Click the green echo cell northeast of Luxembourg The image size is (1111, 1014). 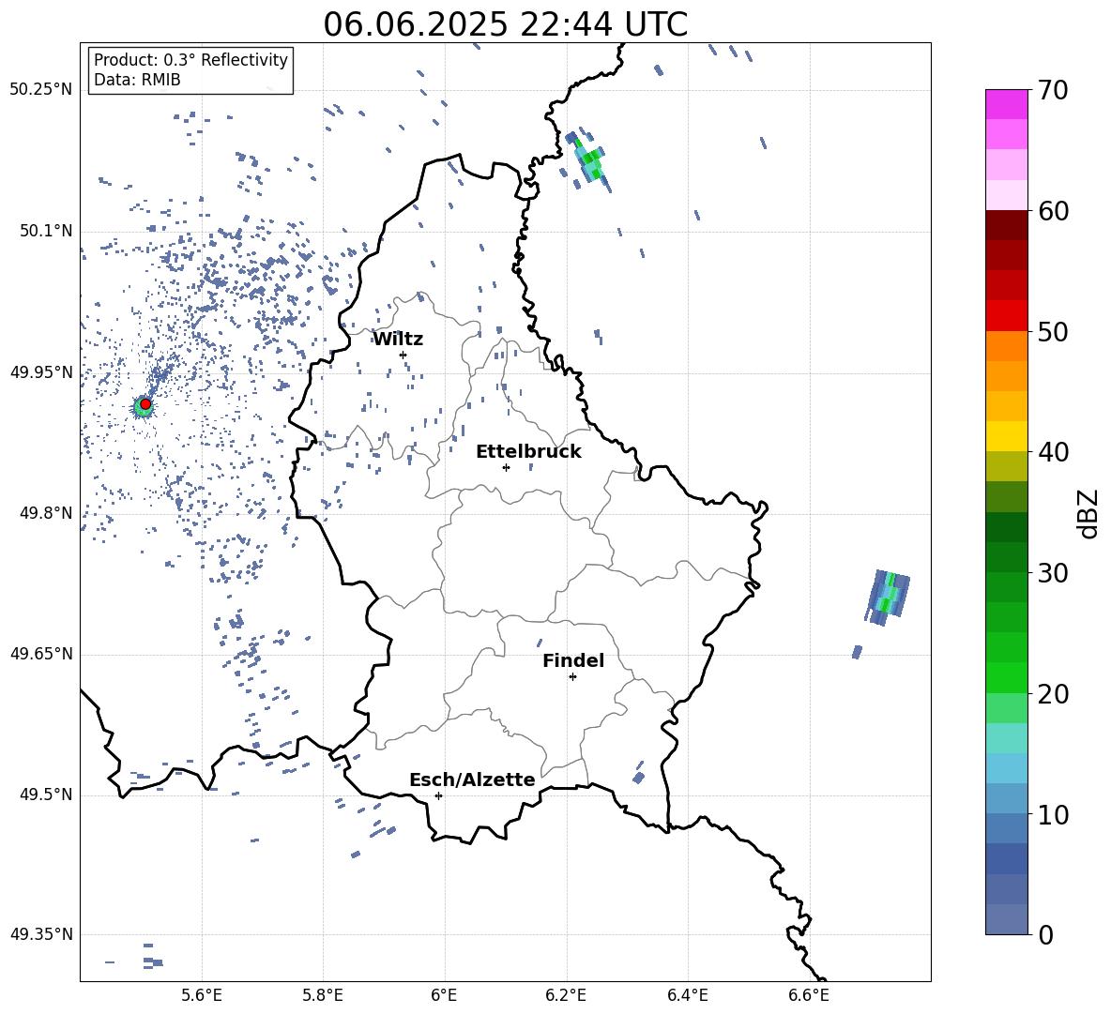point(588,161)
